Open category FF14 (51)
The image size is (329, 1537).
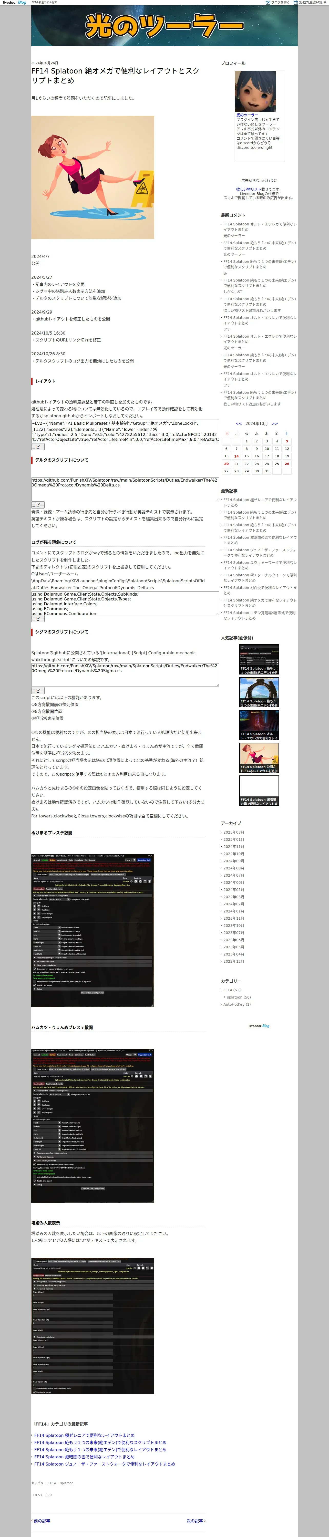[x=232, y=990]
